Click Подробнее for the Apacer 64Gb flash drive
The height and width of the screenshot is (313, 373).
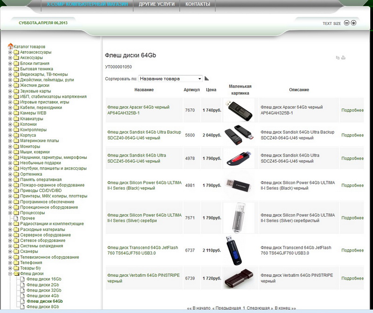[352, 110]
